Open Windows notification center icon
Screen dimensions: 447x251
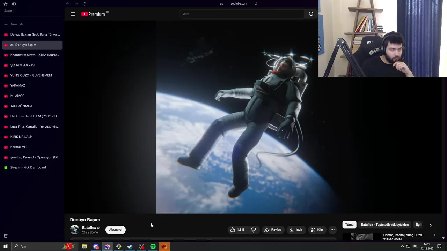[440, 246]
